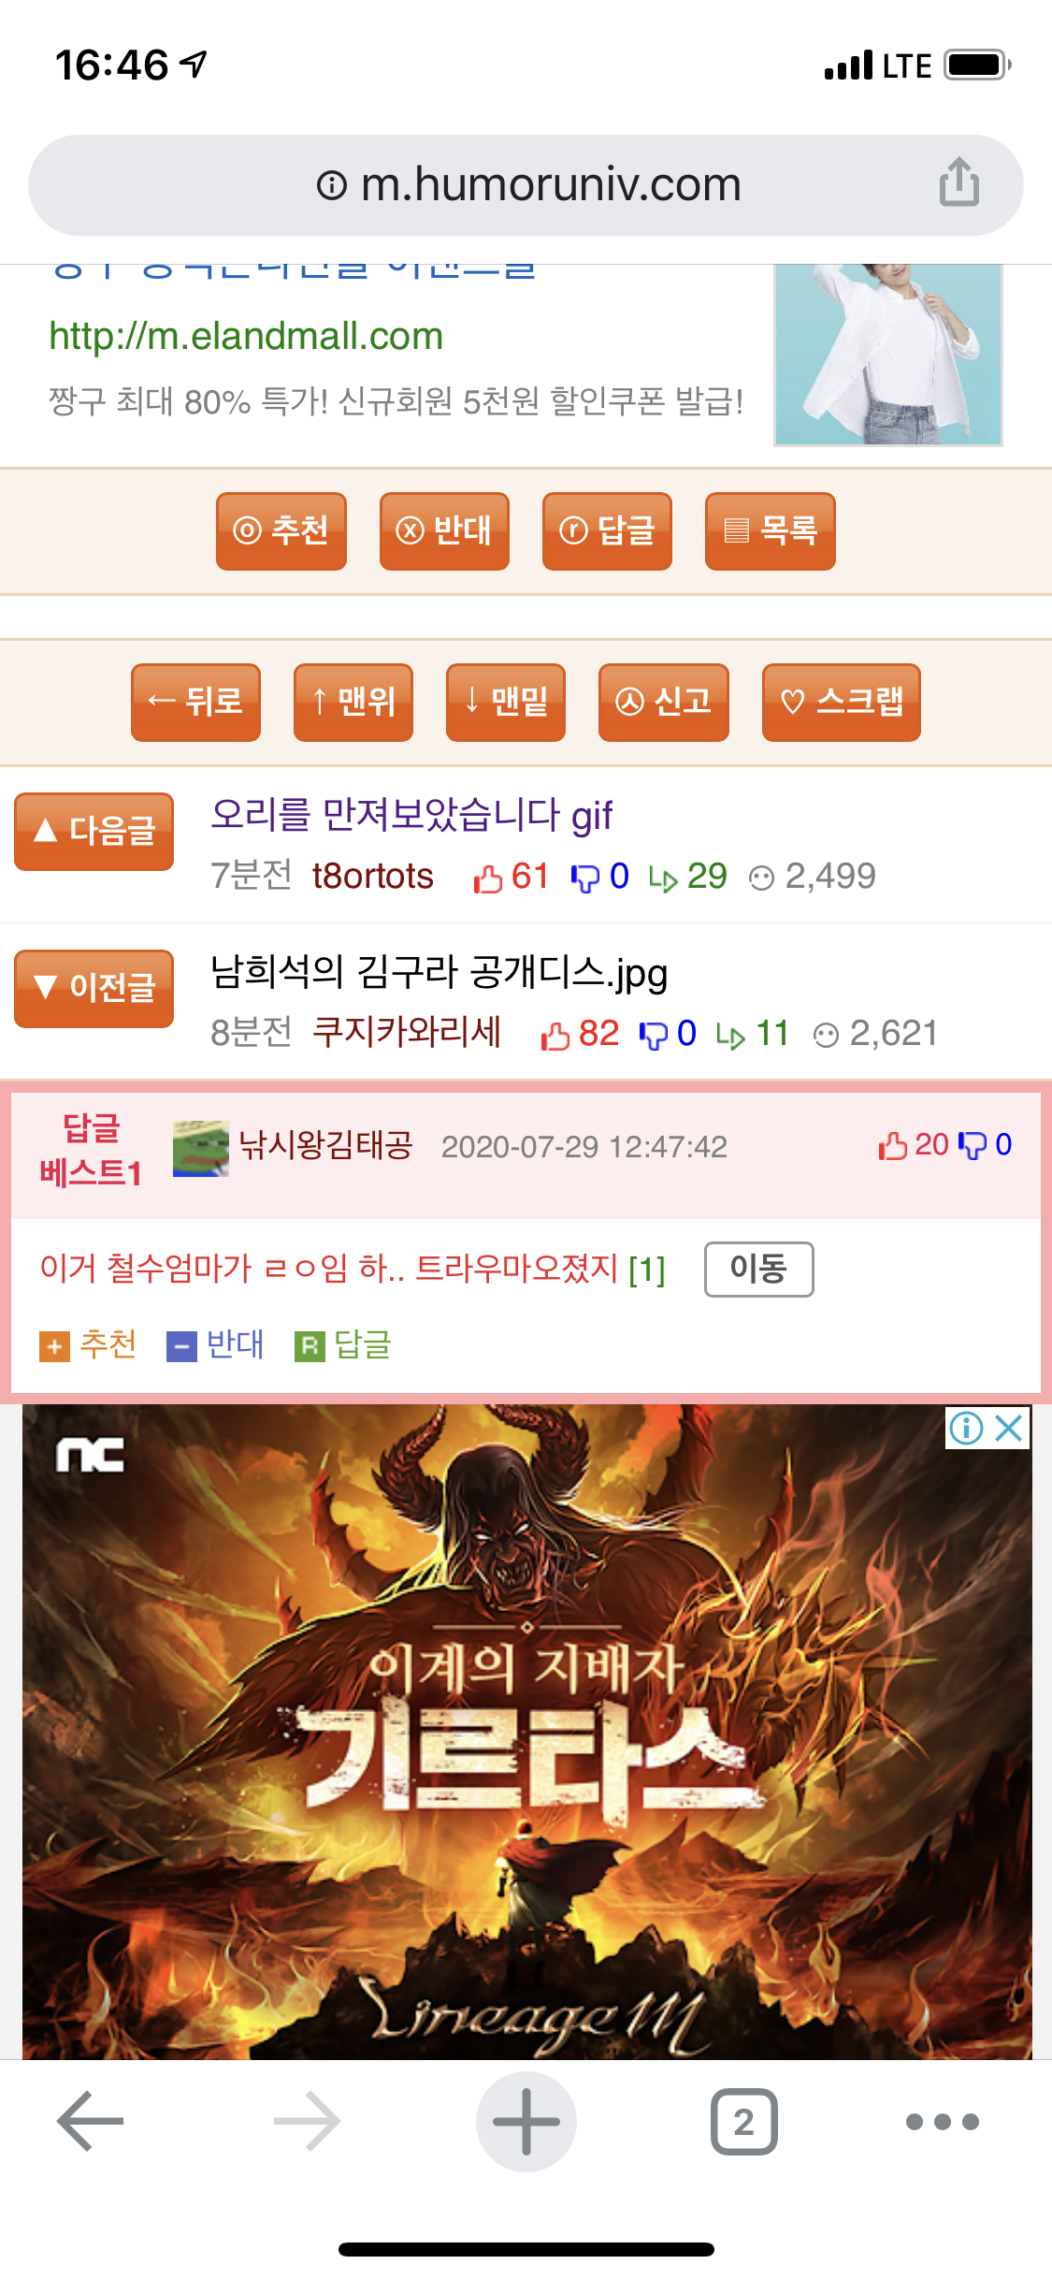This screenshot has height=2279, width=1052.
Task: Jump to page bottom with 맨밑
Action: tap(506, 702)
